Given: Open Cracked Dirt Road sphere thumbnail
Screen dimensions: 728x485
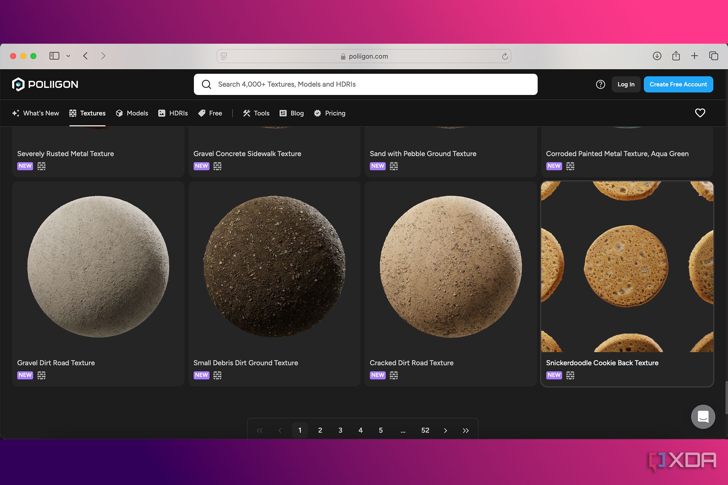Looking at the screenshot, I should pyautogui.click(x=451, y=267).
